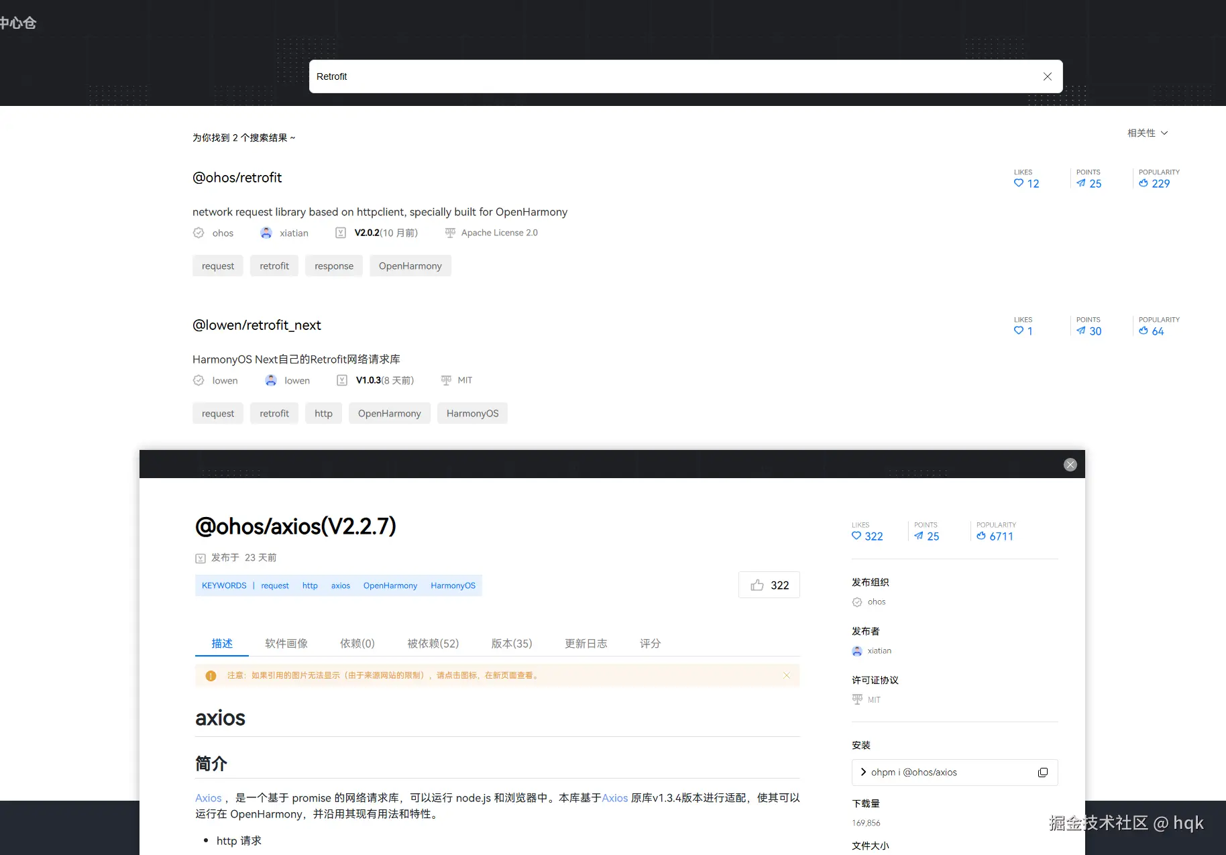Open the 相关性 sort dropdown
This screenshot has height=855, width=1226.
(1148, 133)
